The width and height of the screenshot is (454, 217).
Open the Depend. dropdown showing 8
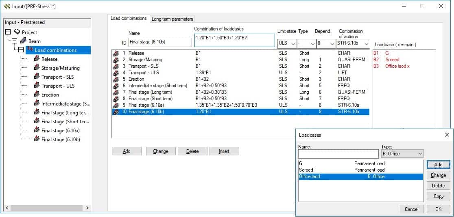pos(332,44)
